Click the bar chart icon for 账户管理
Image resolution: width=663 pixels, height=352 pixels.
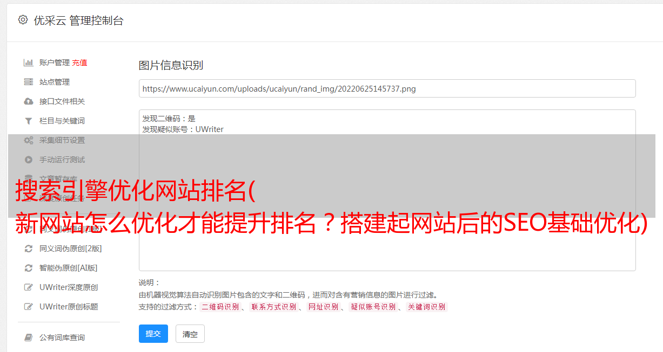29,63
